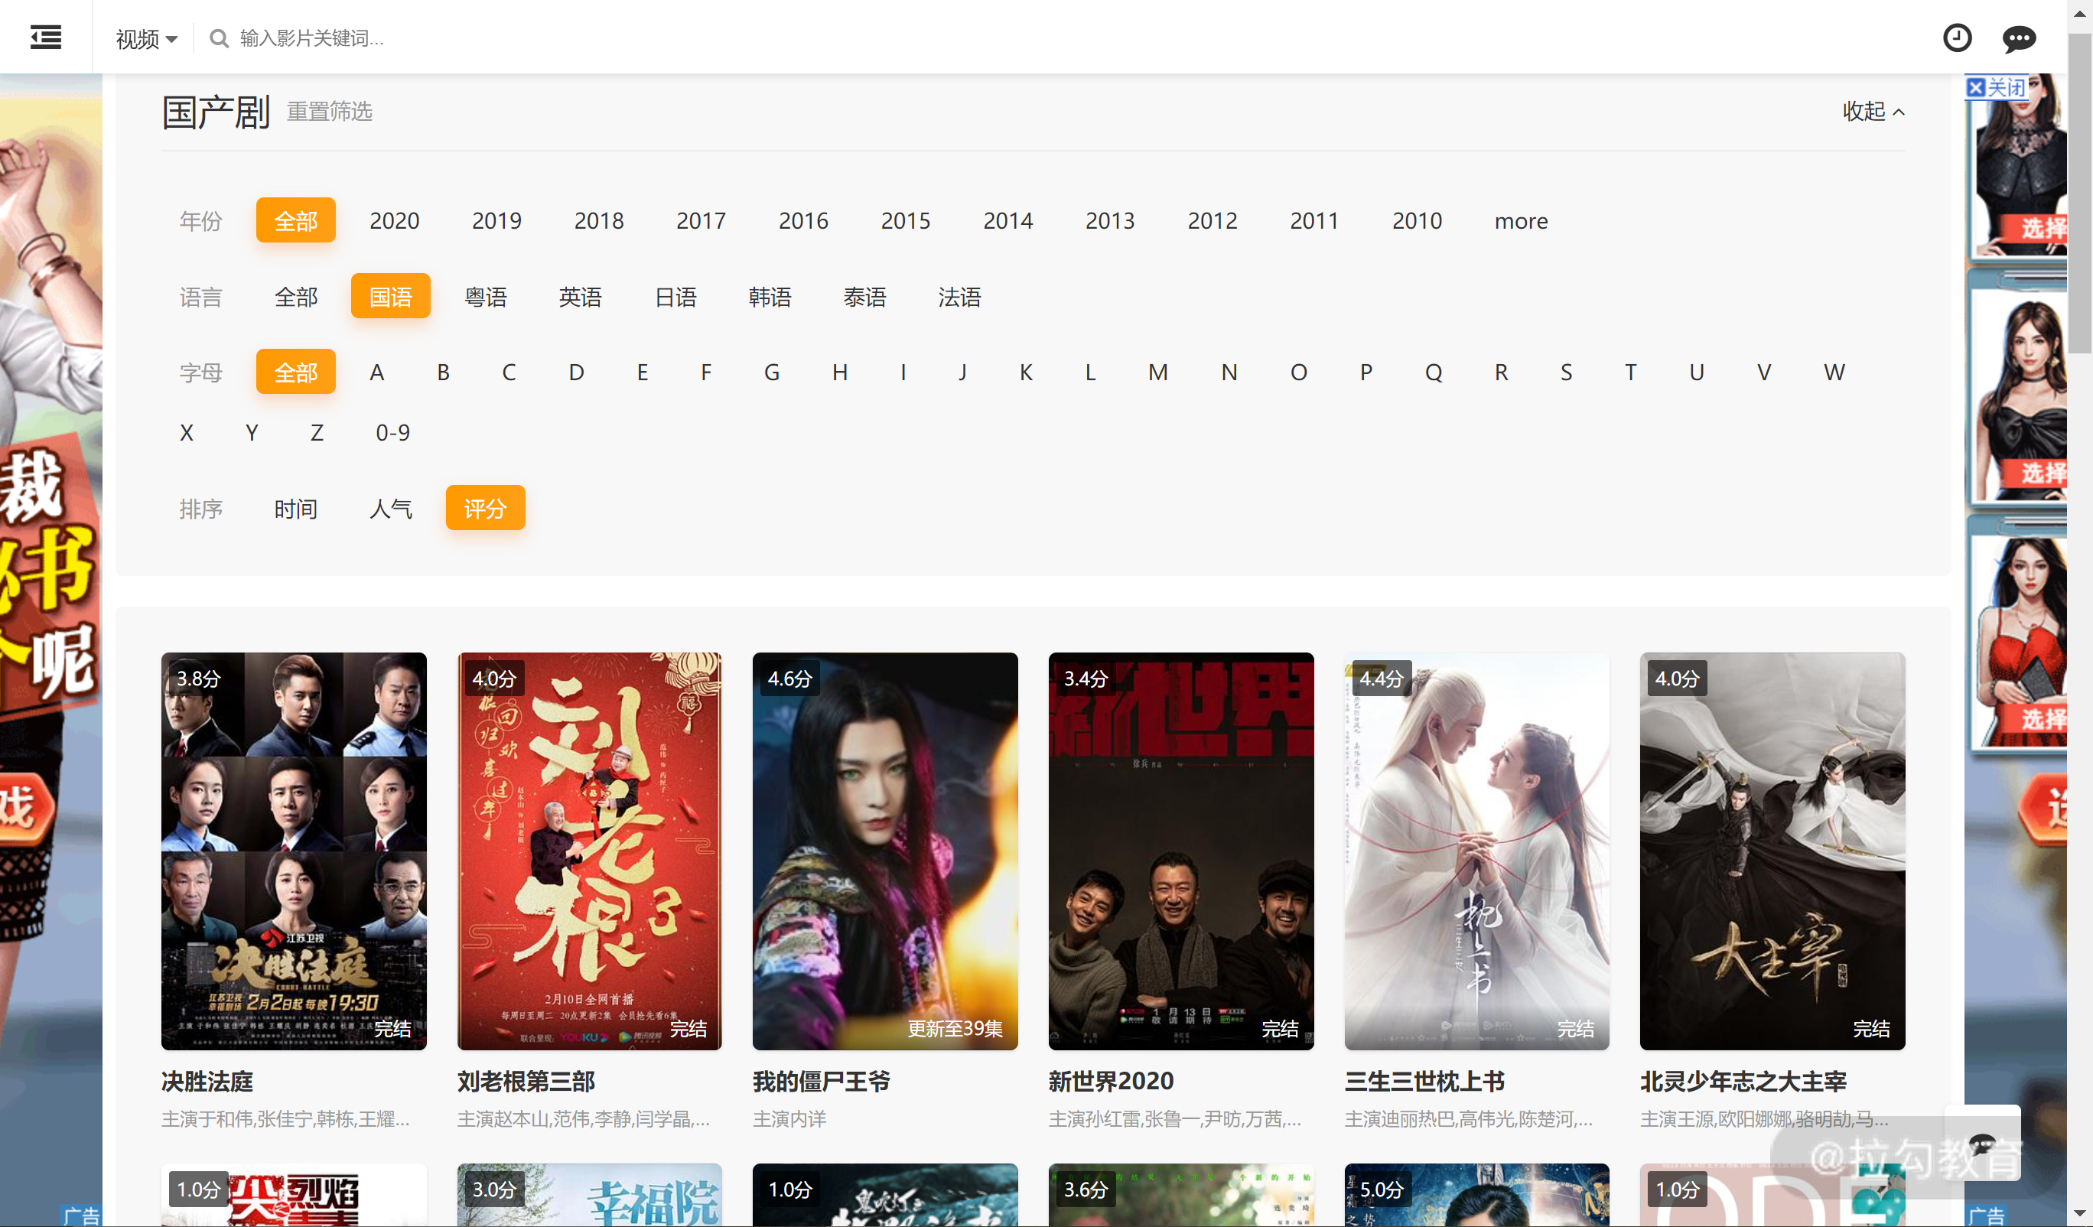2093x1227 pixels.
Task: Expand more years with the more option
Action: [1521, 220]
